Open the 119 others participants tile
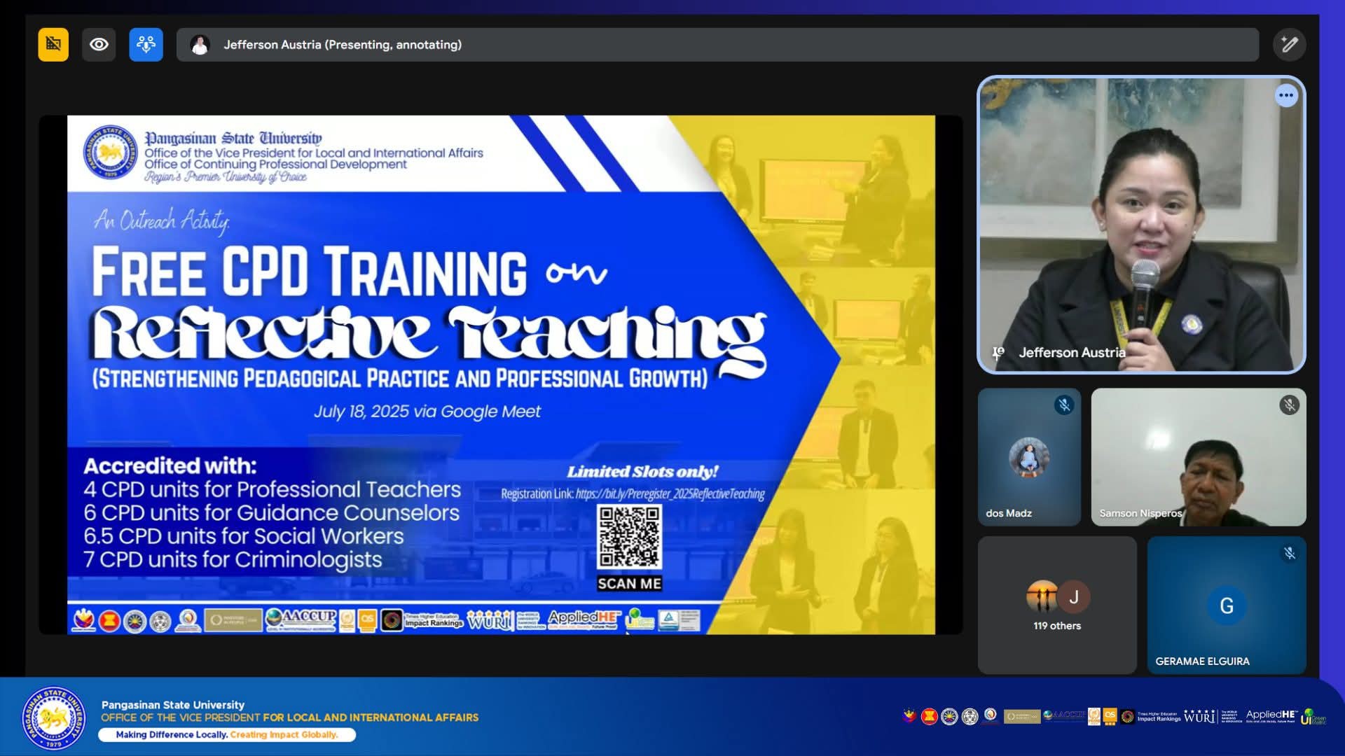Image resolution: width=1345 pixels, height=756 pixels. point(1057,605)
